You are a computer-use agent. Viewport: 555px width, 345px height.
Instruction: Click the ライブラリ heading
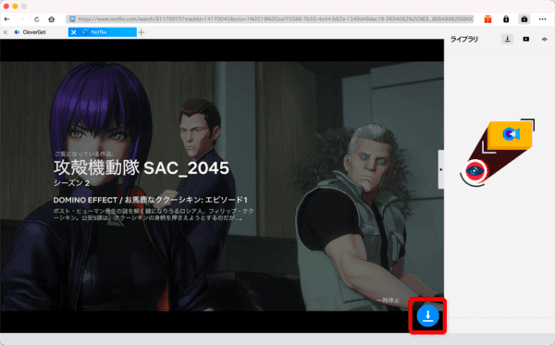point(464,39)
